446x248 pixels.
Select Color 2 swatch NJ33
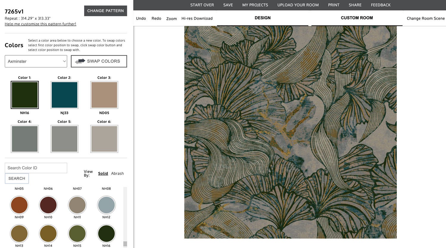point(65,95)
